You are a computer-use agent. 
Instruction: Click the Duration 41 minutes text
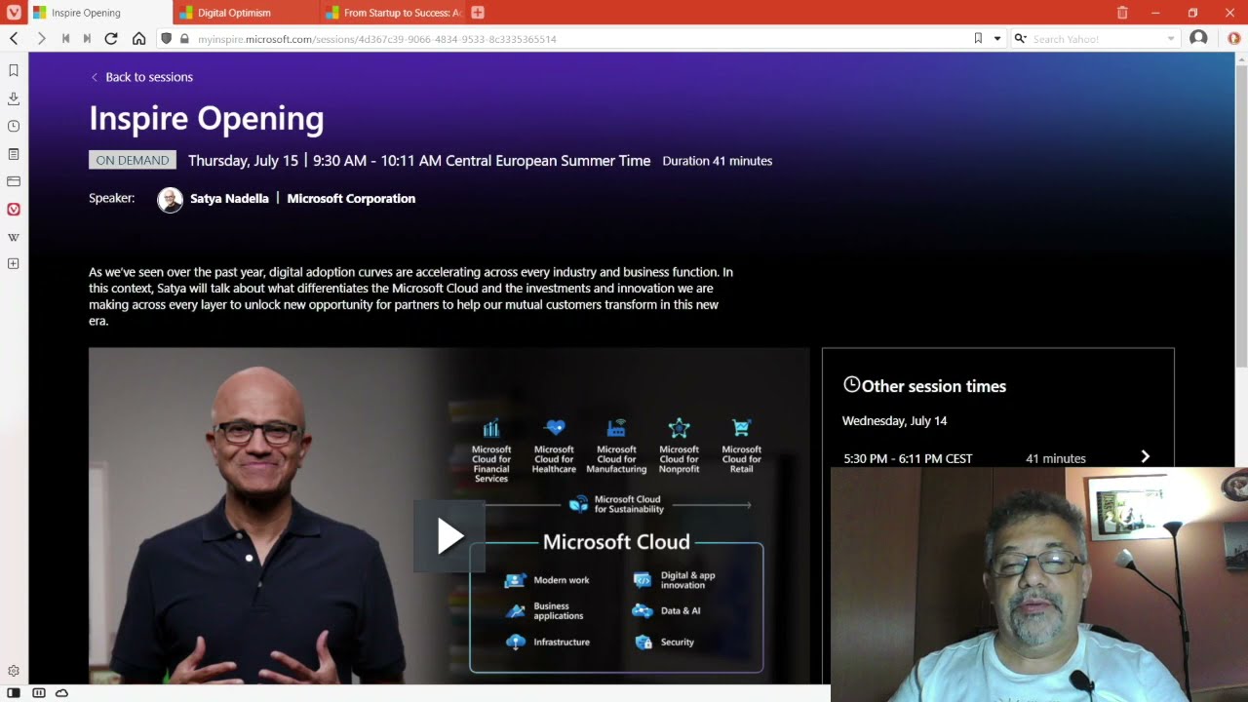coord(718,161)
